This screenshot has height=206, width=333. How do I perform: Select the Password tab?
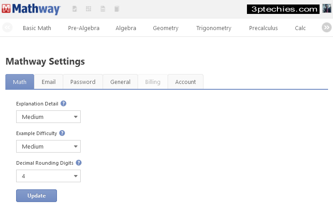(x=83, y=82)
